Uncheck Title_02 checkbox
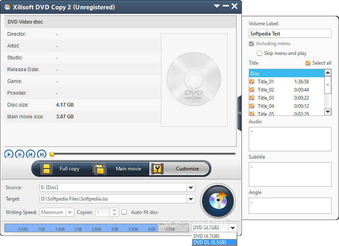The image size is (339, 246). 252,89
